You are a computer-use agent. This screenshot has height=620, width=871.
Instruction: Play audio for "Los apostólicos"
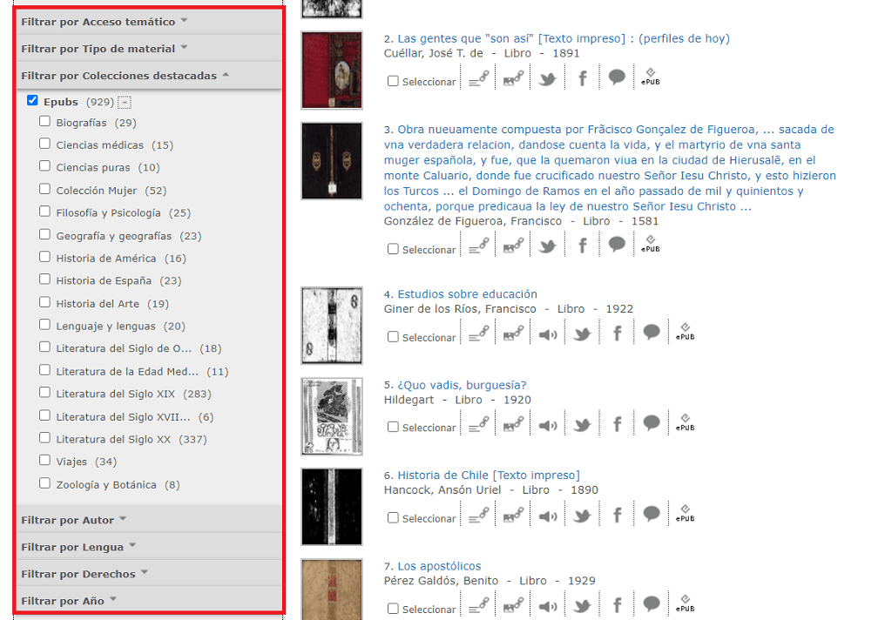click(x=548, y=607)
